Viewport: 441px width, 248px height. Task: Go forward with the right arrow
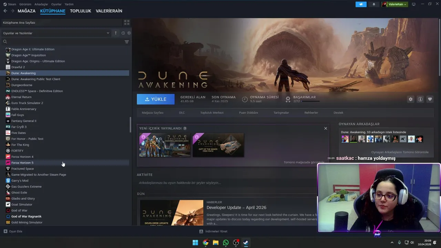pyautogui.click(x=12, y=11)
